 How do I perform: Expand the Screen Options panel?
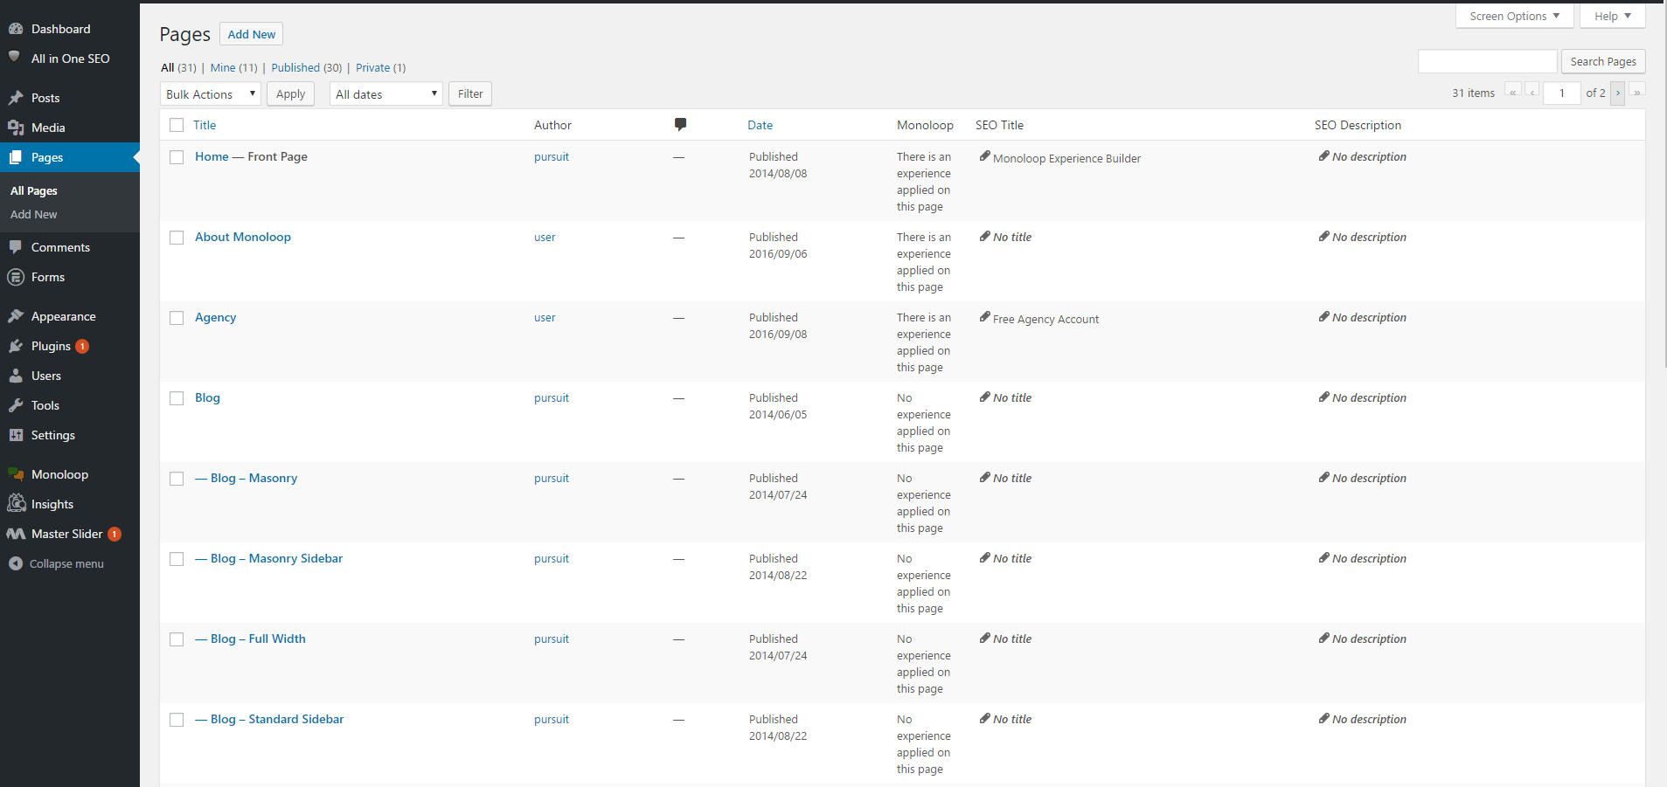(x=1513, y=16)
